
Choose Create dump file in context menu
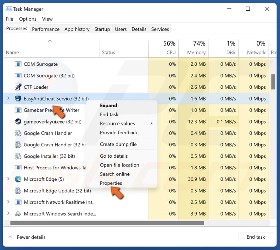click(122, 144)
